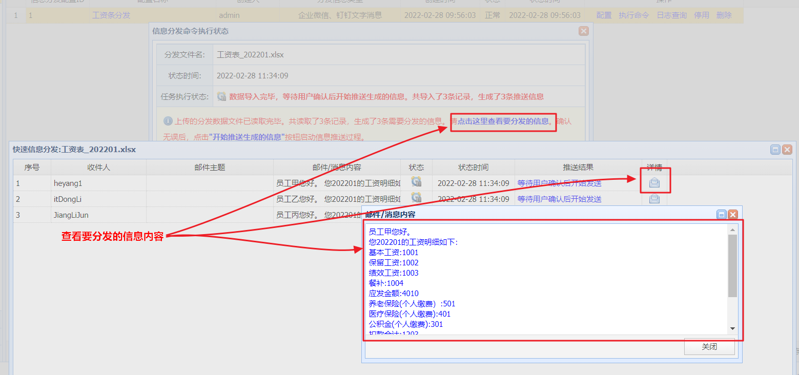The image size is (799, 375).
Task: Click file name 工资表_202201.xlsx in status dialog
Action: tap(250, 54)
